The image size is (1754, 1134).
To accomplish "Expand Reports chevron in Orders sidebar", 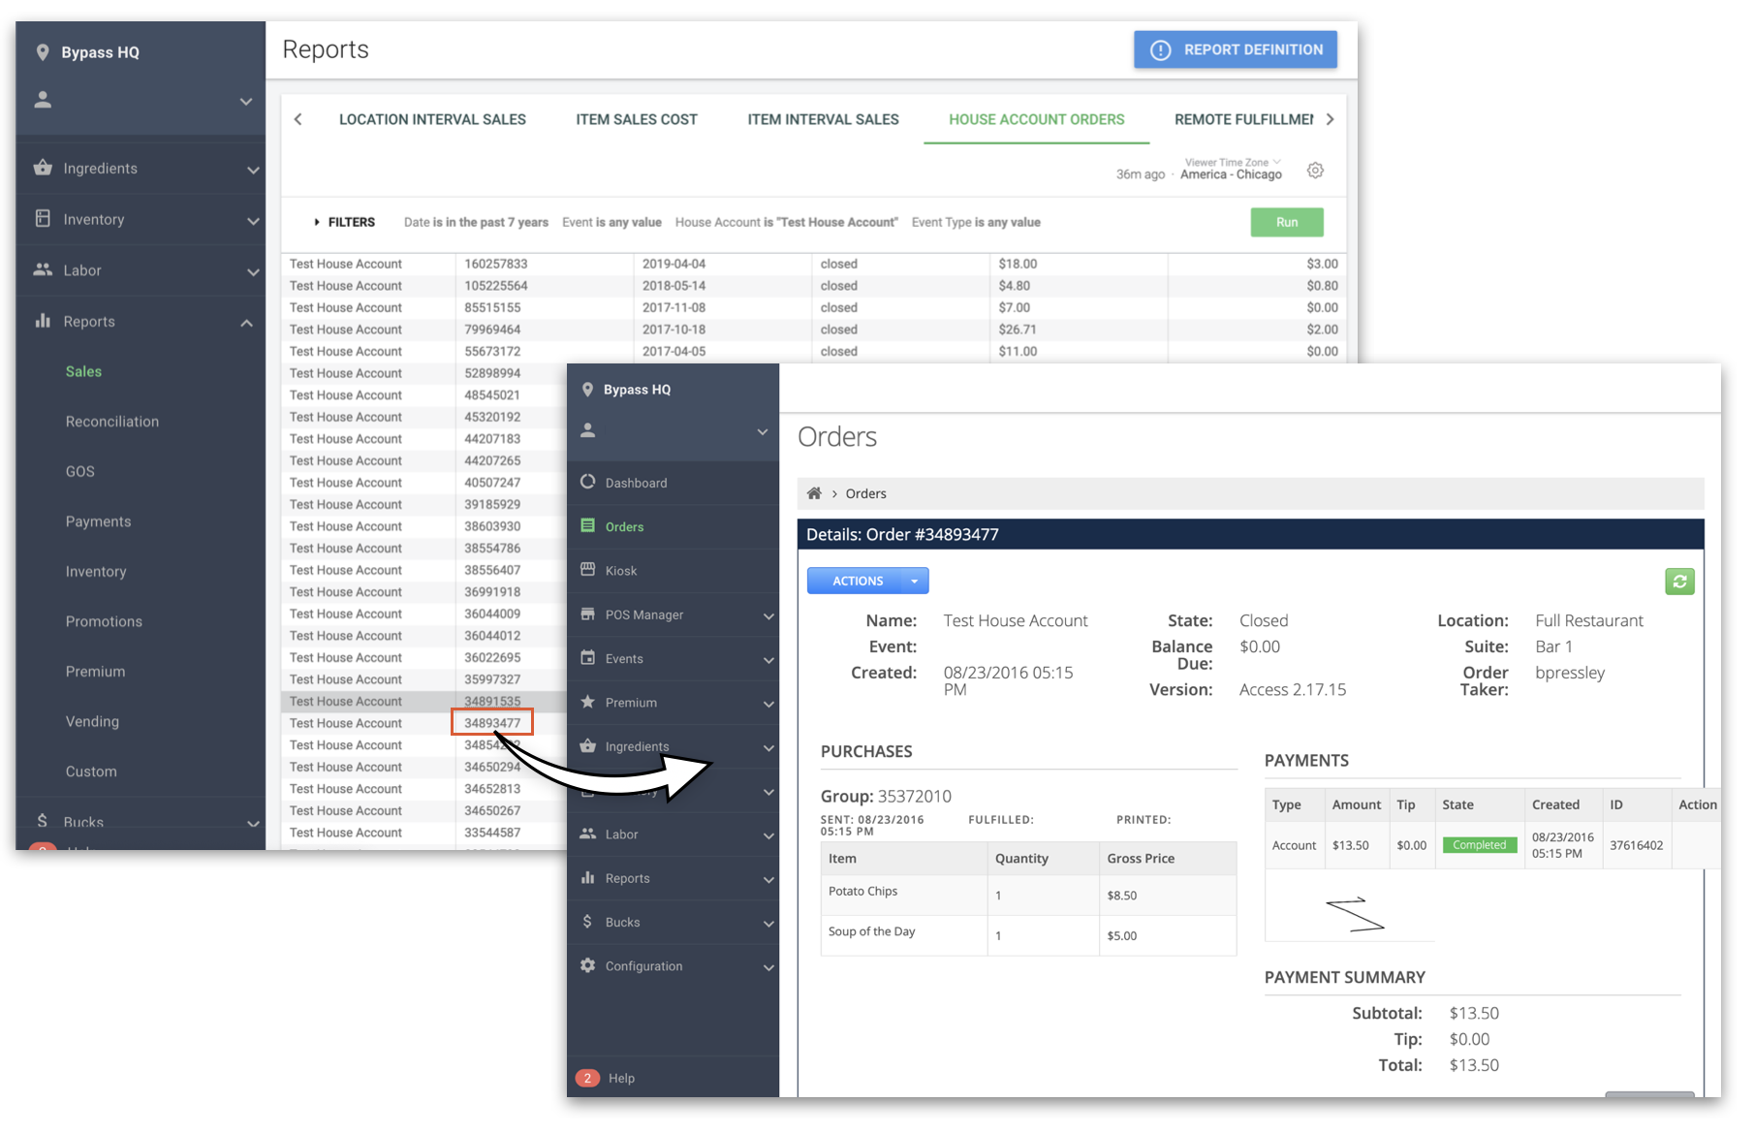I will click(x=768, y=880).
